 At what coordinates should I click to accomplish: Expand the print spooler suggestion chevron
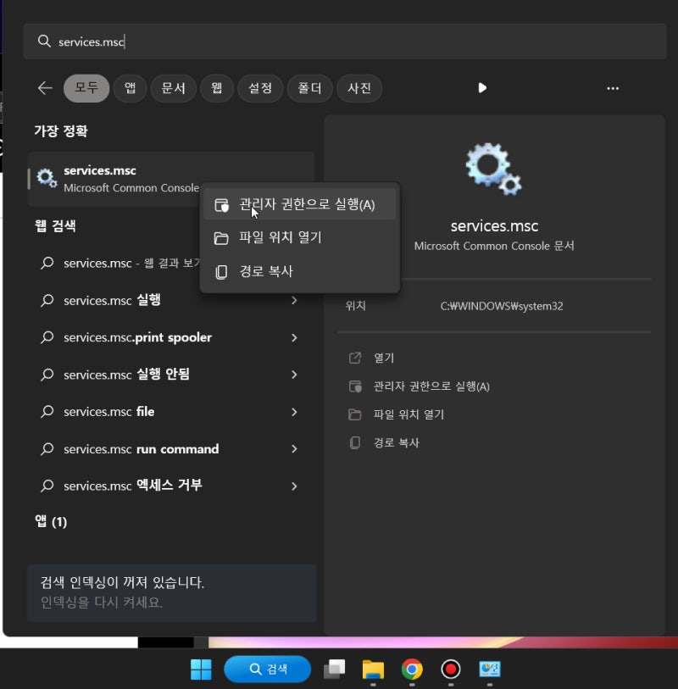[294, 337]
